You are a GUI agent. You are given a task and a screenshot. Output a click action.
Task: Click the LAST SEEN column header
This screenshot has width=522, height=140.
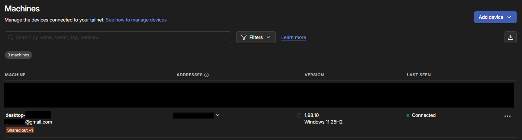click(x=419, y=75)
